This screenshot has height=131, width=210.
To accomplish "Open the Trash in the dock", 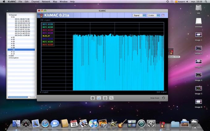I will pyautogui.click(x=194, y=124).
